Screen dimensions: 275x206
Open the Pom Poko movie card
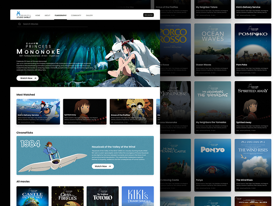(x=253, y=50)
